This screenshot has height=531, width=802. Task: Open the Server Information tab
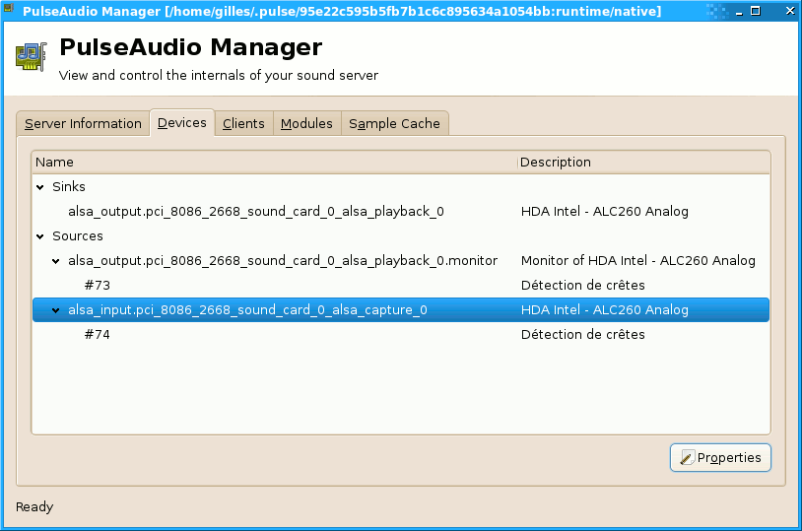tap(83, 124)
